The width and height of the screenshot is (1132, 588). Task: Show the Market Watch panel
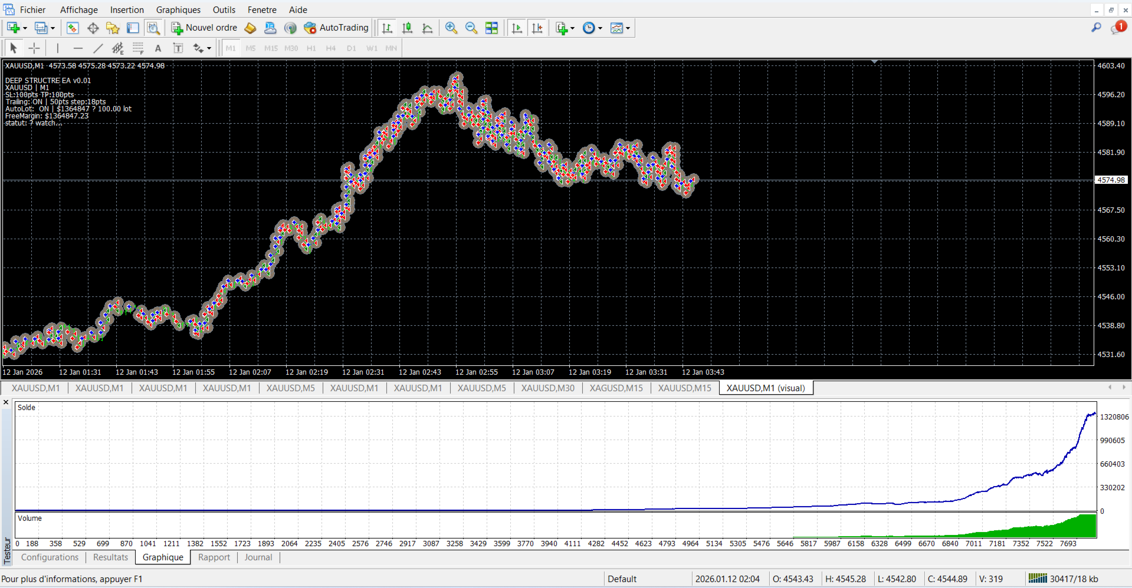coord(73,28)
